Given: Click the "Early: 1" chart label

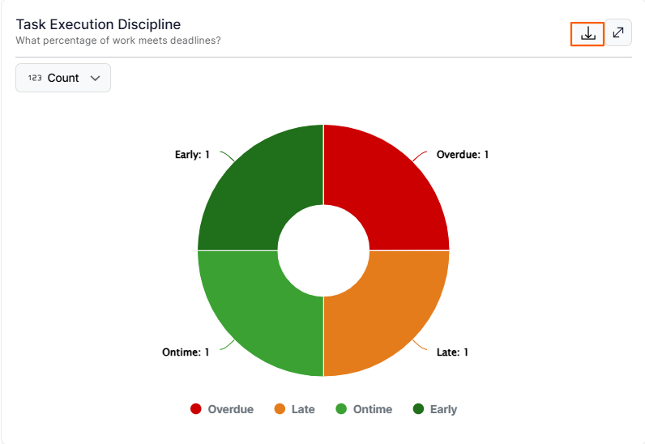Looking at the screenshot, I should [192, 154].
